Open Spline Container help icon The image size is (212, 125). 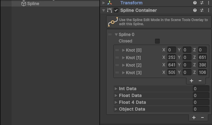click(195, 10)
